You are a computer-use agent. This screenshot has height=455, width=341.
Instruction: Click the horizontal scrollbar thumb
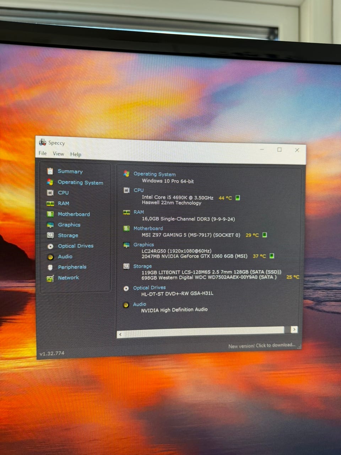click(204, 332)
